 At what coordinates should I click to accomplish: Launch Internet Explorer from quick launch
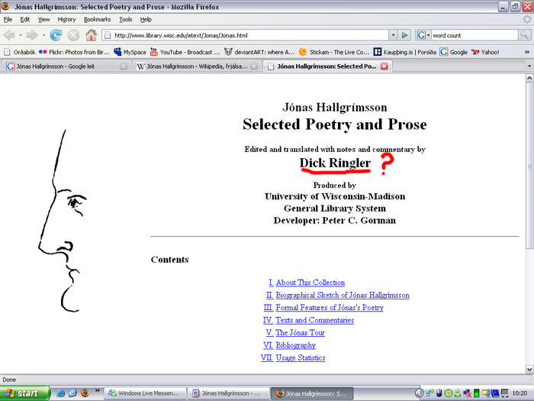60,393
